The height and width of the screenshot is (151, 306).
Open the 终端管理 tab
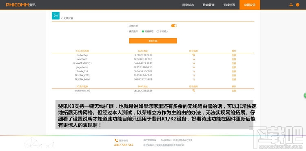(x=208, y=5)
